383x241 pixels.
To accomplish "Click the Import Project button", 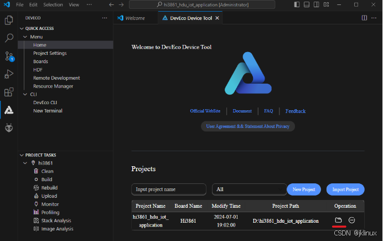I will (345, 189).
